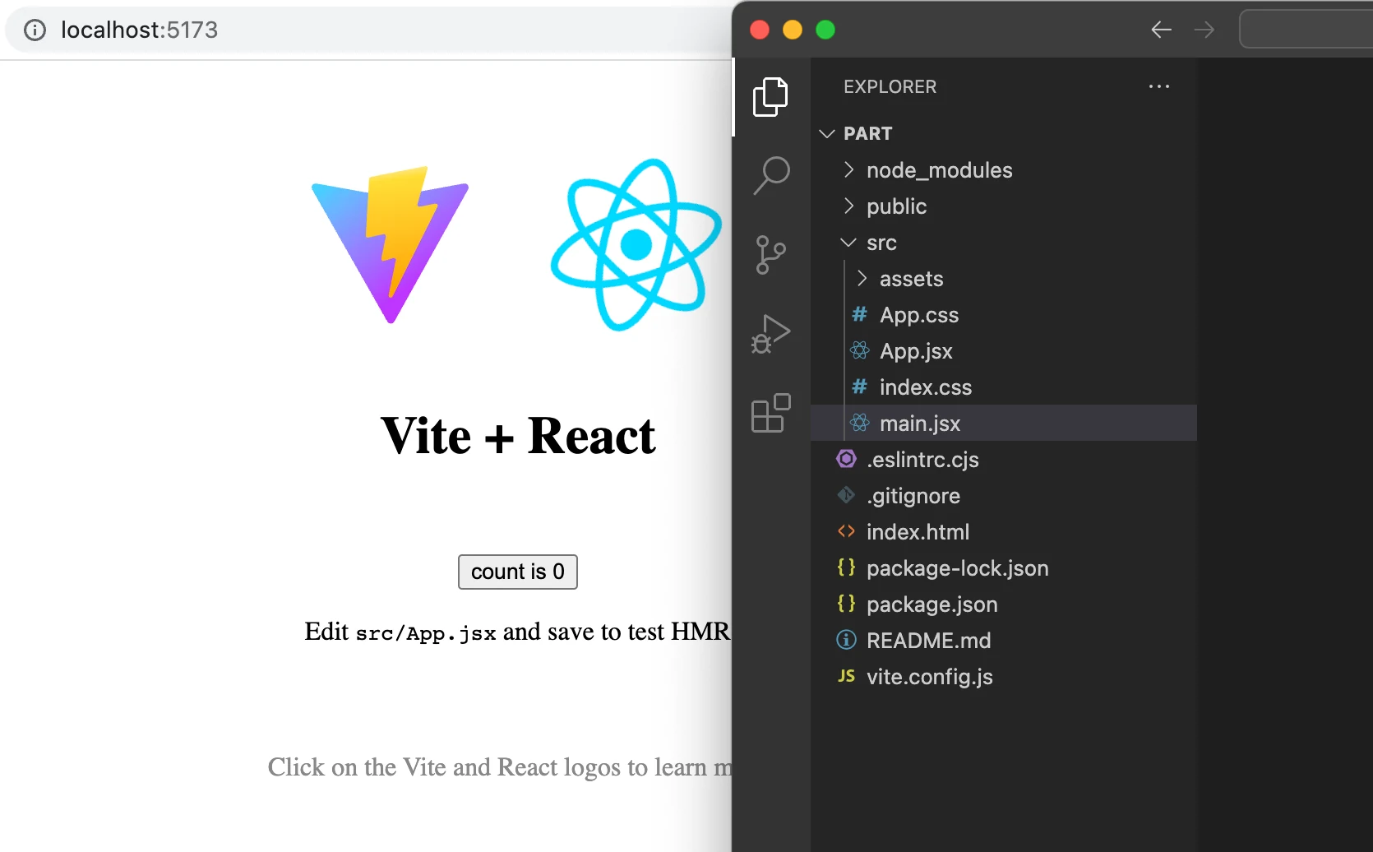This screenshot has width=1373, height=852.
Task: Open the Source Control view
Action: coord(770,255)
